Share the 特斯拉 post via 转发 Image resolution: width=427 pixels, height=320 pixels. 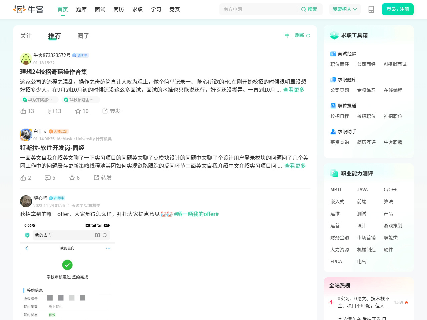pyautogui.click(x=103, y=178)
